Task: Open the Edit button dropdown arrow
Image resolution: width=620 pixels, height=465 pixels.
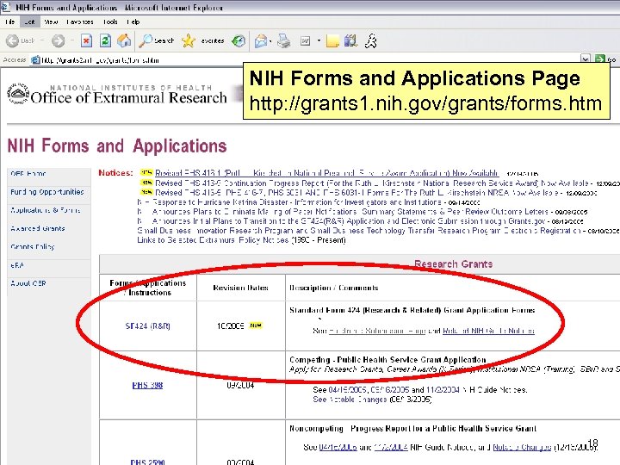Action: [x=319, y=40]
